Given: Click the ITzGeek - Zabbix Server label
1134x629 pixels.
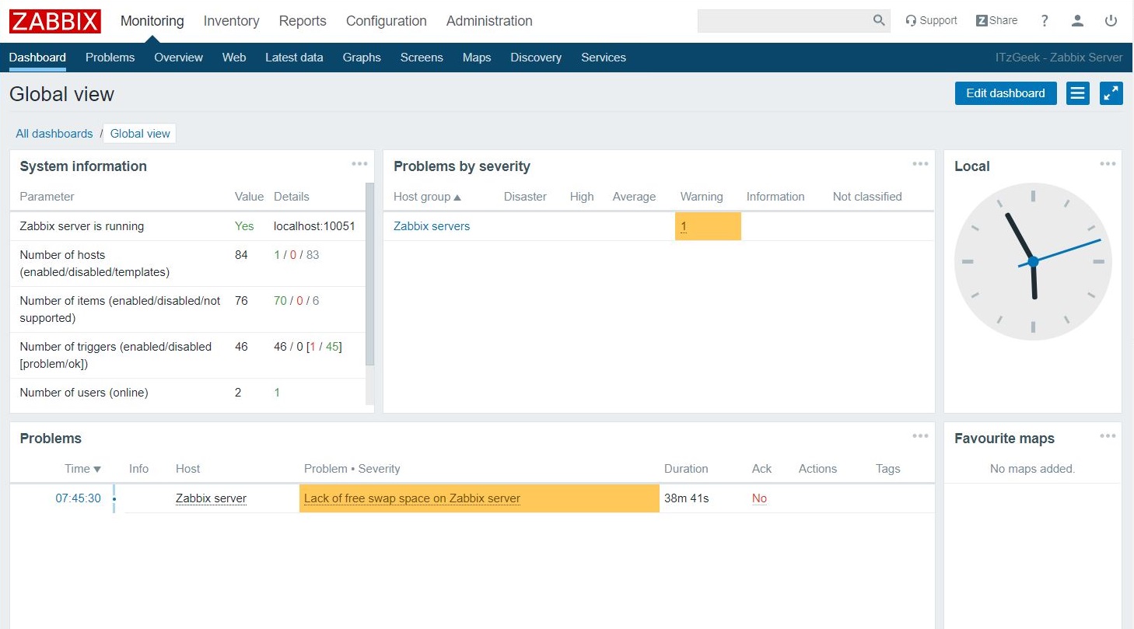Looking at the screenshot, I should 1059,58.
